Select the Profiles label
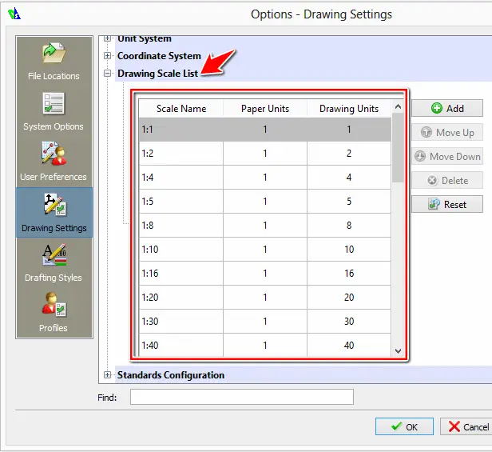 [x=54, y=328]
